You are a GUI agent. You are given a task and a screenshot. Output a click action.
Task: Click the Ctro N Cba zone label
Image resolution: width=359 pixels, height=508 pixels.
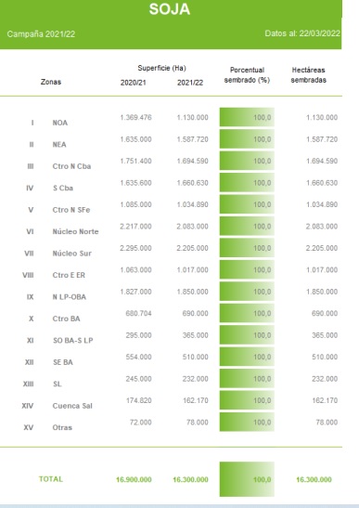(71, 166)
